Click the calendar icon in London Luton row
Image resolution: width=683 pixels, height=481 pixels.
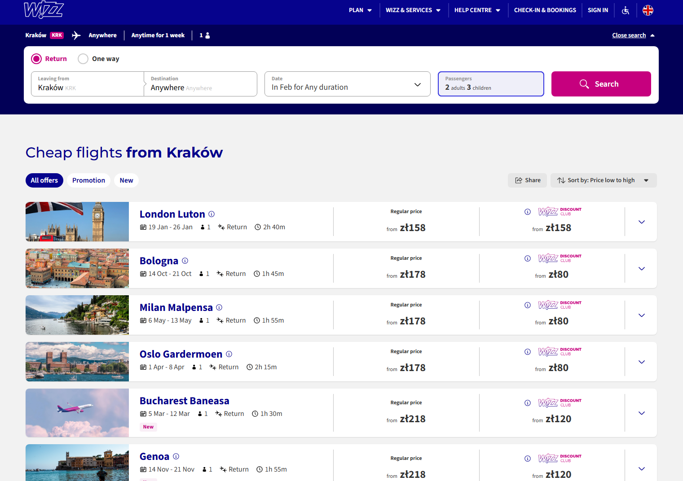pyautogui.click(x=143, y=227)
